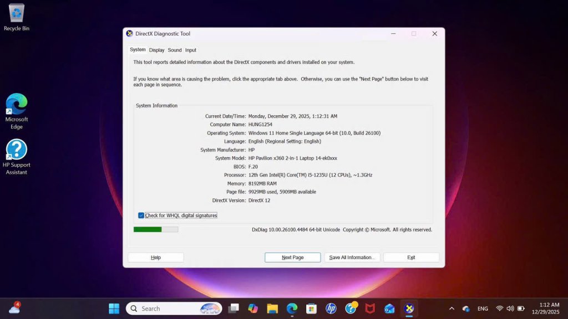Viewport: 568px width, 319px height.
Task: Uncheck Check for WHQL digital signatures
Action: point(141,215)
